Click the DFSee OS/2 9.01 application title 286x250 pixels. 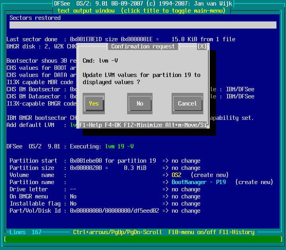click(143, 4)
